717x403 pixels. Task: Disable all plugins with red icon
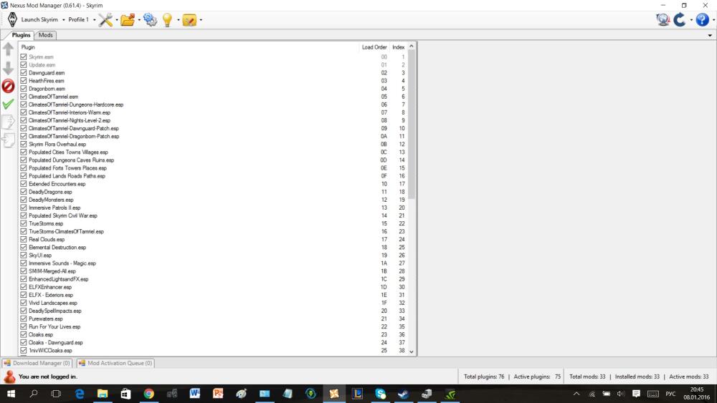pyautogui.click(x=8, y=86)
